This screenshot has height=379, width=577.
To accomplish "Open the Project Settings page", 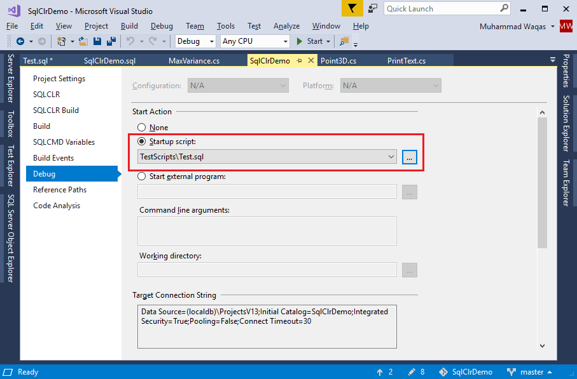I will (x=59, y=79).
